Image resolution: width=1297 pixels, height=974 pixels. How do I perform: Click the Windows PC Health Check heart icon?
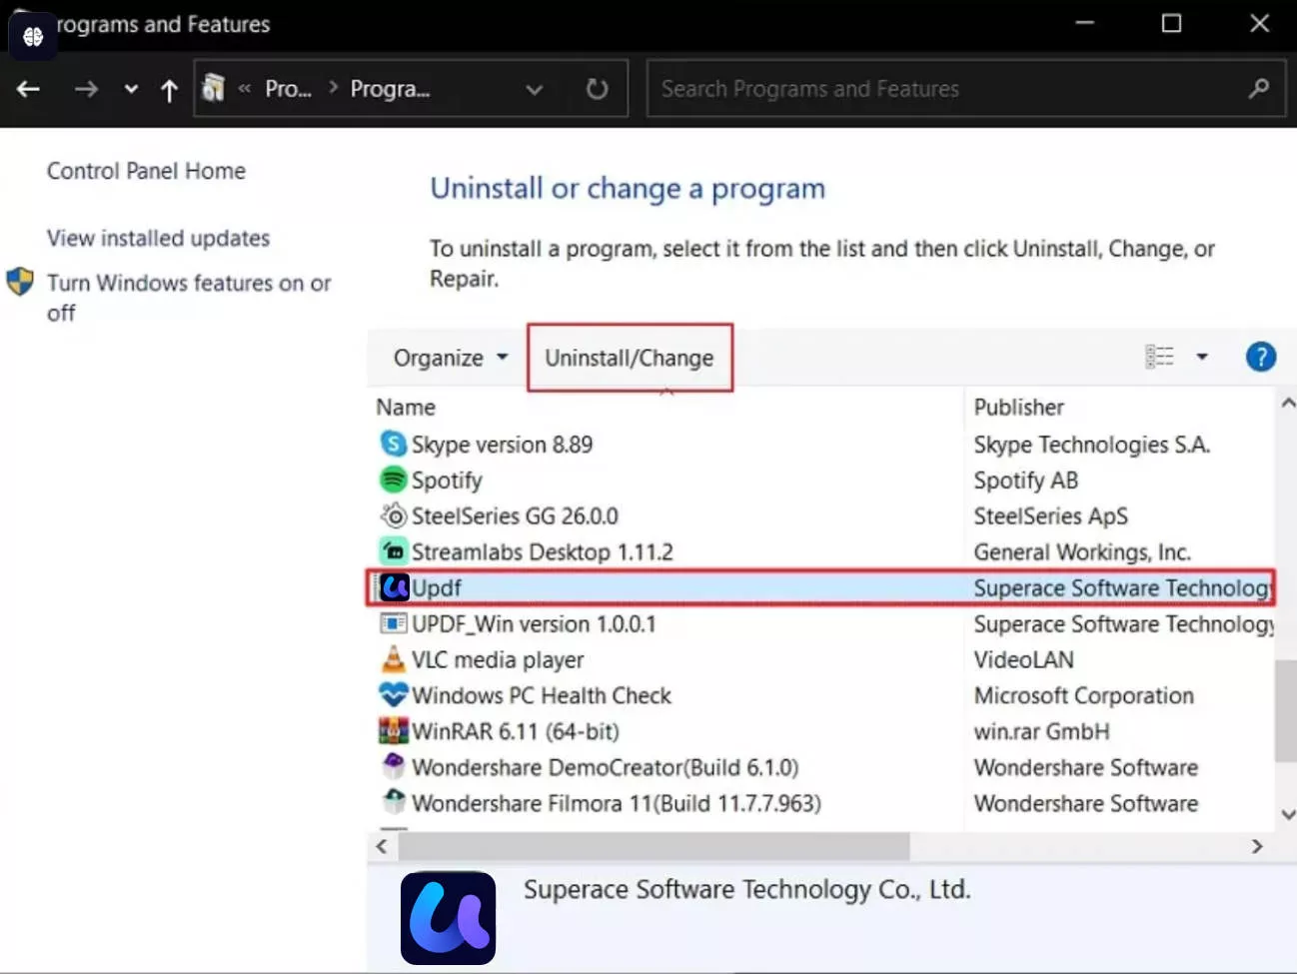pyautogui.click(x=393, y=694)
